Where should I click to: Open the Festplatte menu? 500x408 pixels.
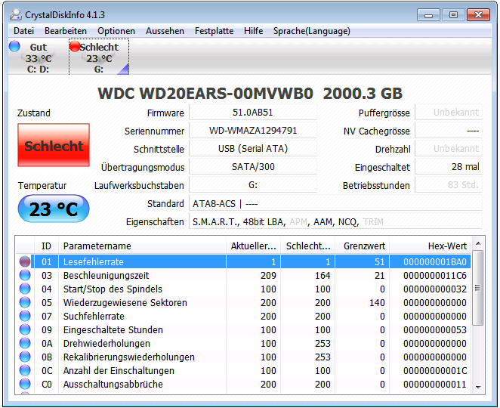(x=214, y=31)
